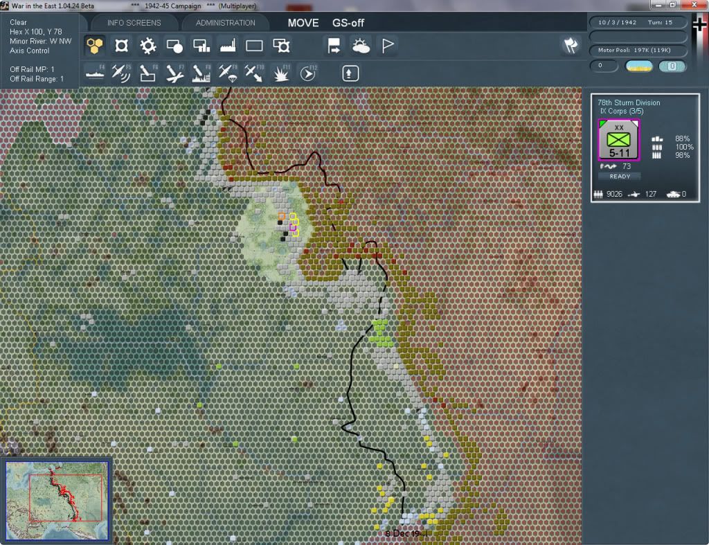Image resolution: width=709 pixels, height=545 pixels.
Task: Click the rectangle-with-bar-chart toolbar icon
Action: pyautogui.click(x=201, y=46)
